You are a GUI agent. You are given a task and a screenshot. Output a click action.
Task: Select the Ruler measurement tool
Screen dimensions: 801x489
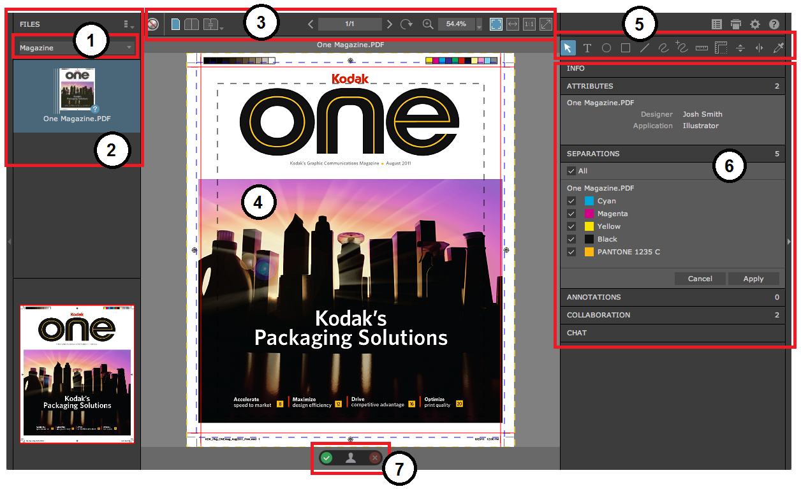pyautogui.click(x=702, y=48)
